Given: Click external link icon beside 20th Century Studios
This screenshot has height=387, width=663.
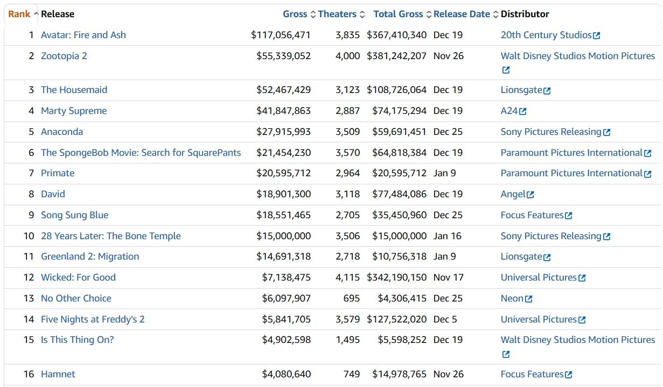Looking at the screenshot, I should [596, 35].
